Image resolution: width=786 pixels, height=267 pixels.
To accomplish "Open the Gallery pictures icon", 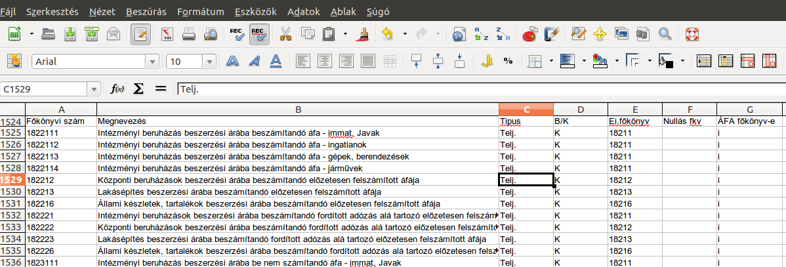I will pos(621,34).
